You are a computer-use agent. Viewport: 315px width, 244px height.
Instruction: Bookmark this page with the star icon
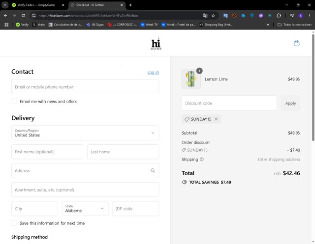(213, 16)
